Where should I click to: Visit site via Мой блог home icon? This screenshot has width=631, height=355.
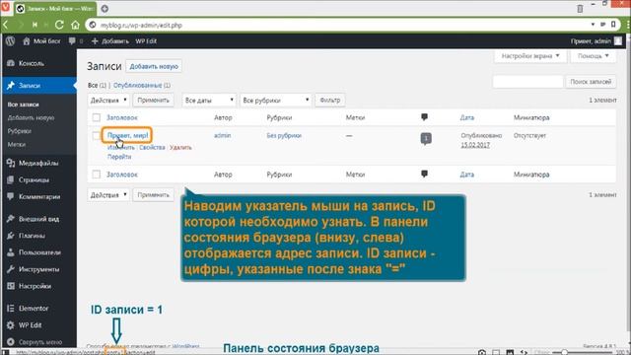tap(41, 41)
